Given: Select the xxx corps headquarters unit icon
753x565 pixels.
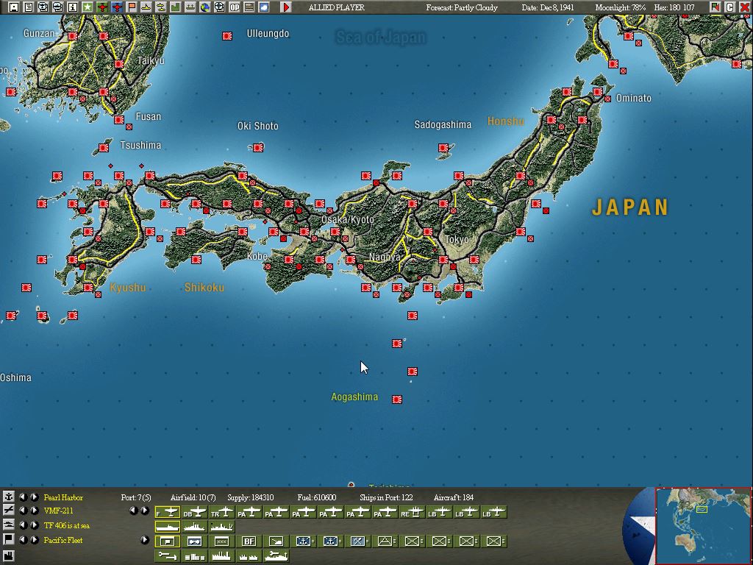Looking at the screenshot, I should pyautogui.click(x=222, y=541).
